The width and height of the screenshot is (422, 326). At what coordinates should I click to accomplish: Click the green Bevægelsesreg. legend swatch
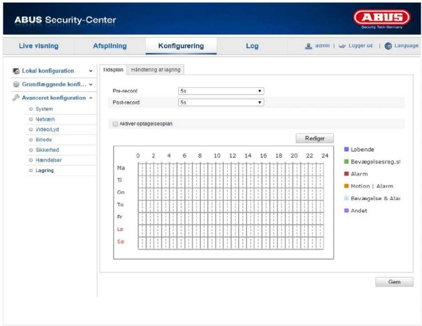(x=346, y=162)
